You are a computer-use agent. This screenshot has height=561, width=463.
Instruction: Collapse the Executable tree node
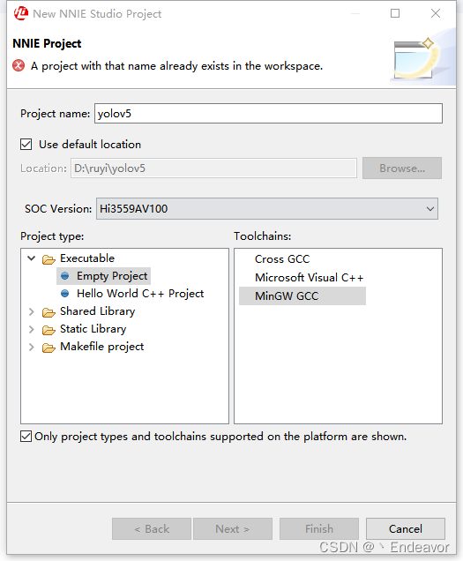coord(32,258)
